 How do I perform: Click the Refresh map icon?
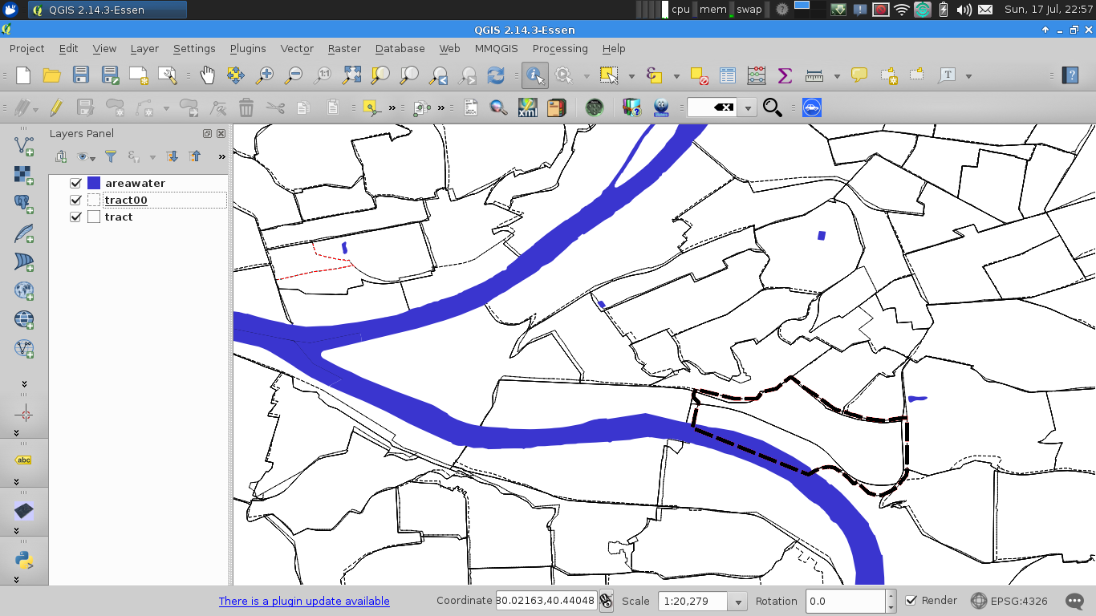click(496, 75)
